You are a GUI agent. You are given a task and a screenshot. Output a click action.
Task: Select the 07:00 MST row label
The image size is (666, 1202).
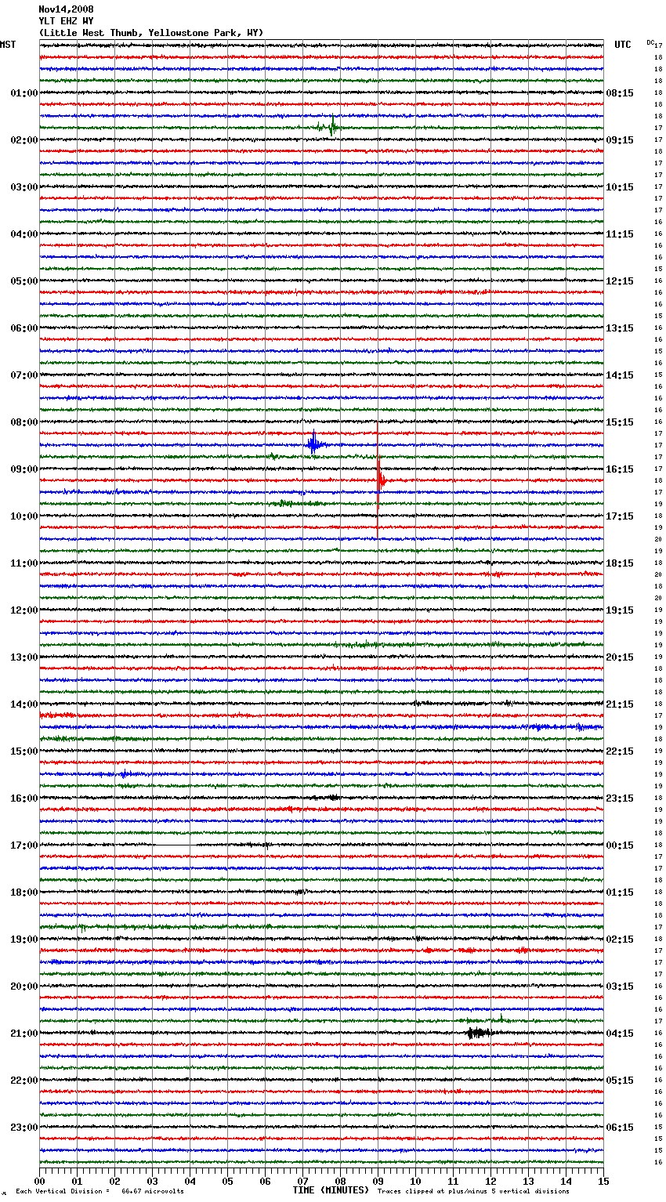point(24,375)
